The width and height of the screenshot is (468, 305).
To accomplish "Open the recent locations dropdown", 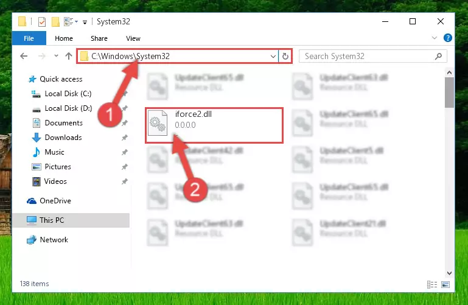I will coord(56,56).
